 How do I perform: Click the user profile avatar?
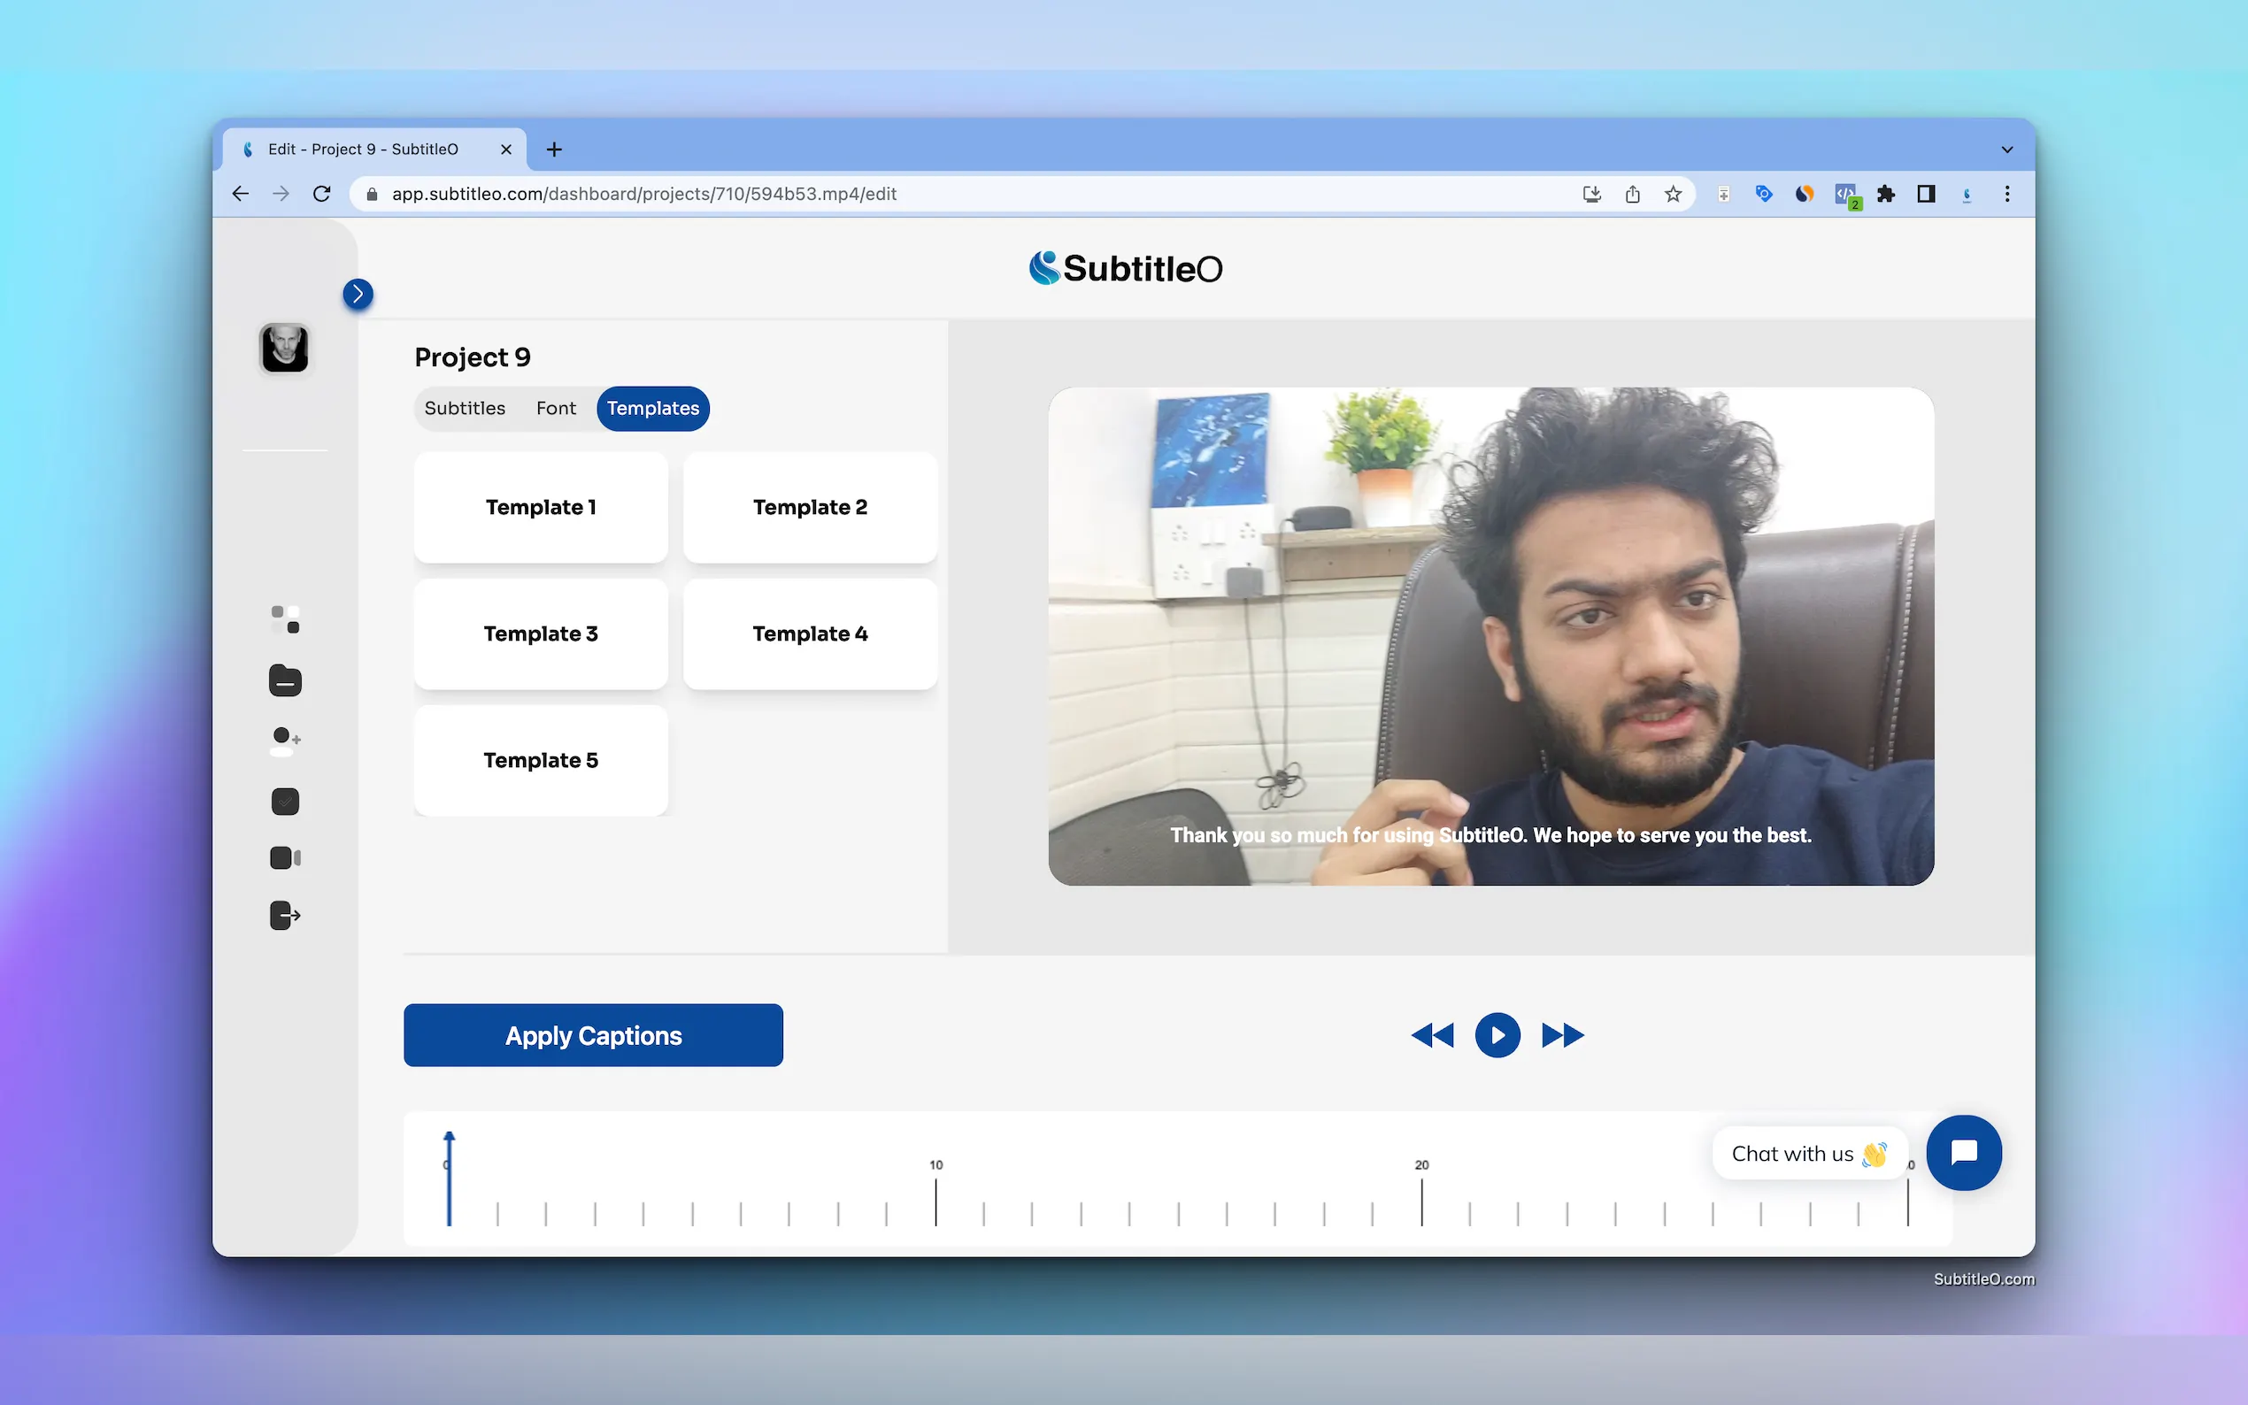285,349
